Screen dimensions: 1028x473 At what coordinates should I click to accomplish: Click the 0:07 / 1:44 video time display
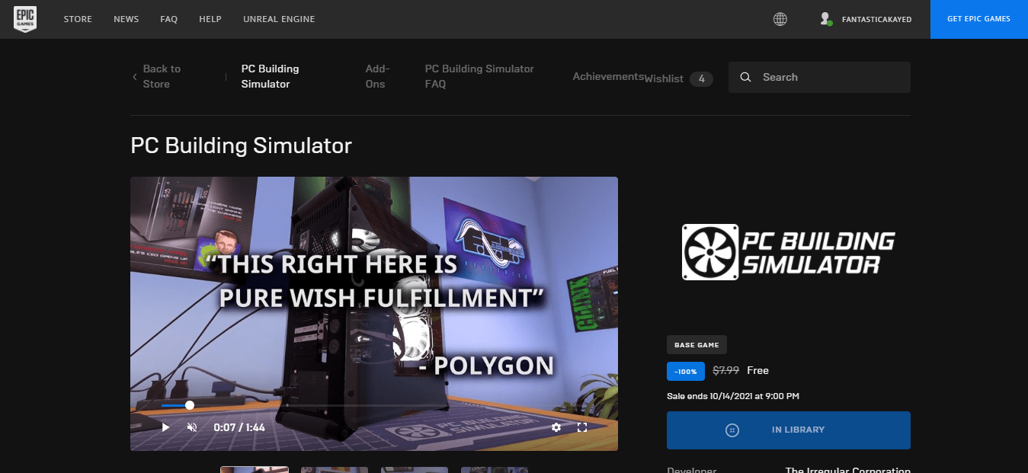(239, 427)
